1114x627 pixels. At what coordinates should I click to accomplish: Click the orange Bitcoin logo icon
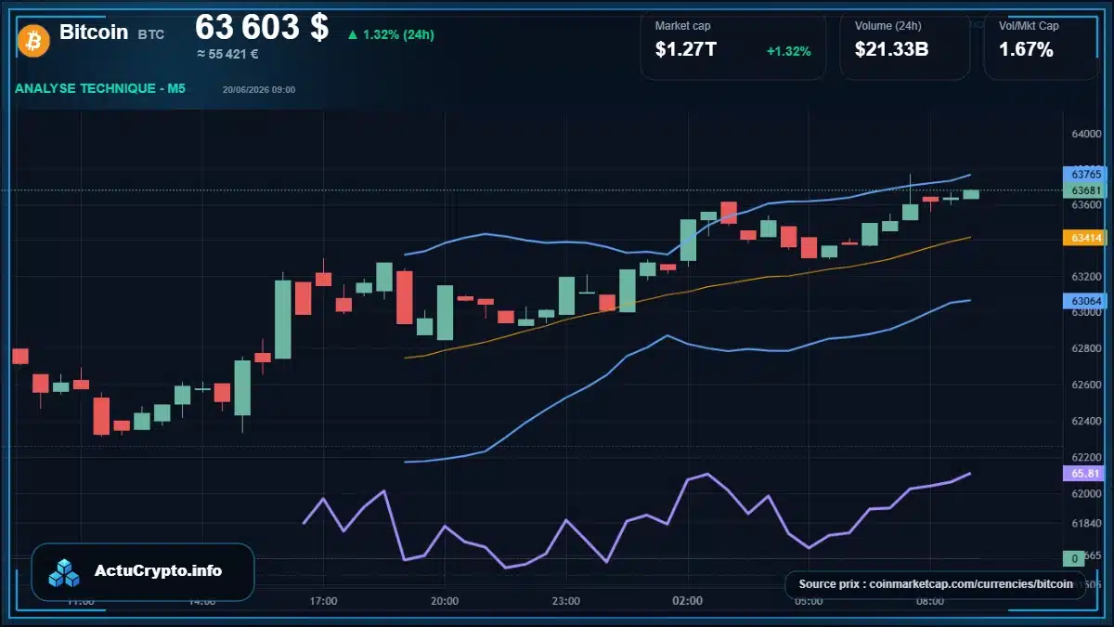[32, 40]
